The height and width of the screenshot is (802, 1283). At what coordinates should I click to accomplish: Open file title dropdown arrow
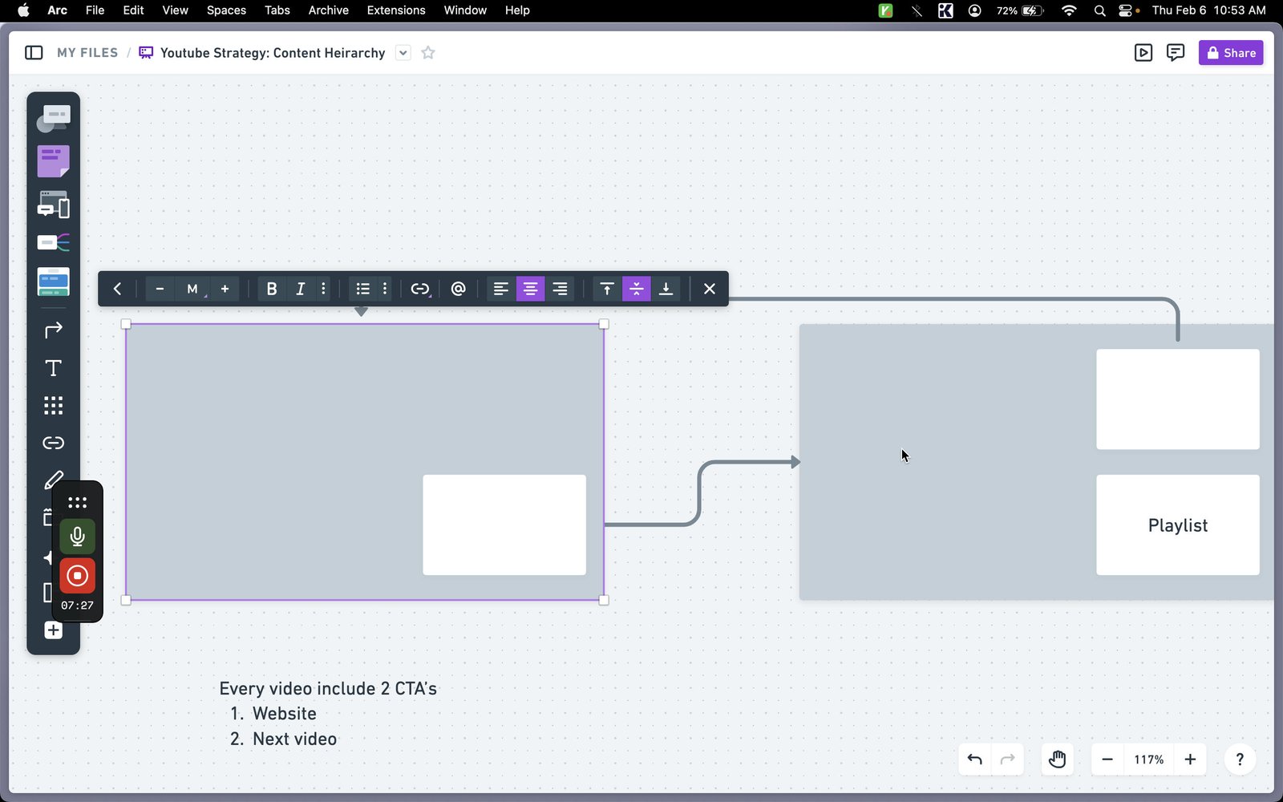(403, 53)
